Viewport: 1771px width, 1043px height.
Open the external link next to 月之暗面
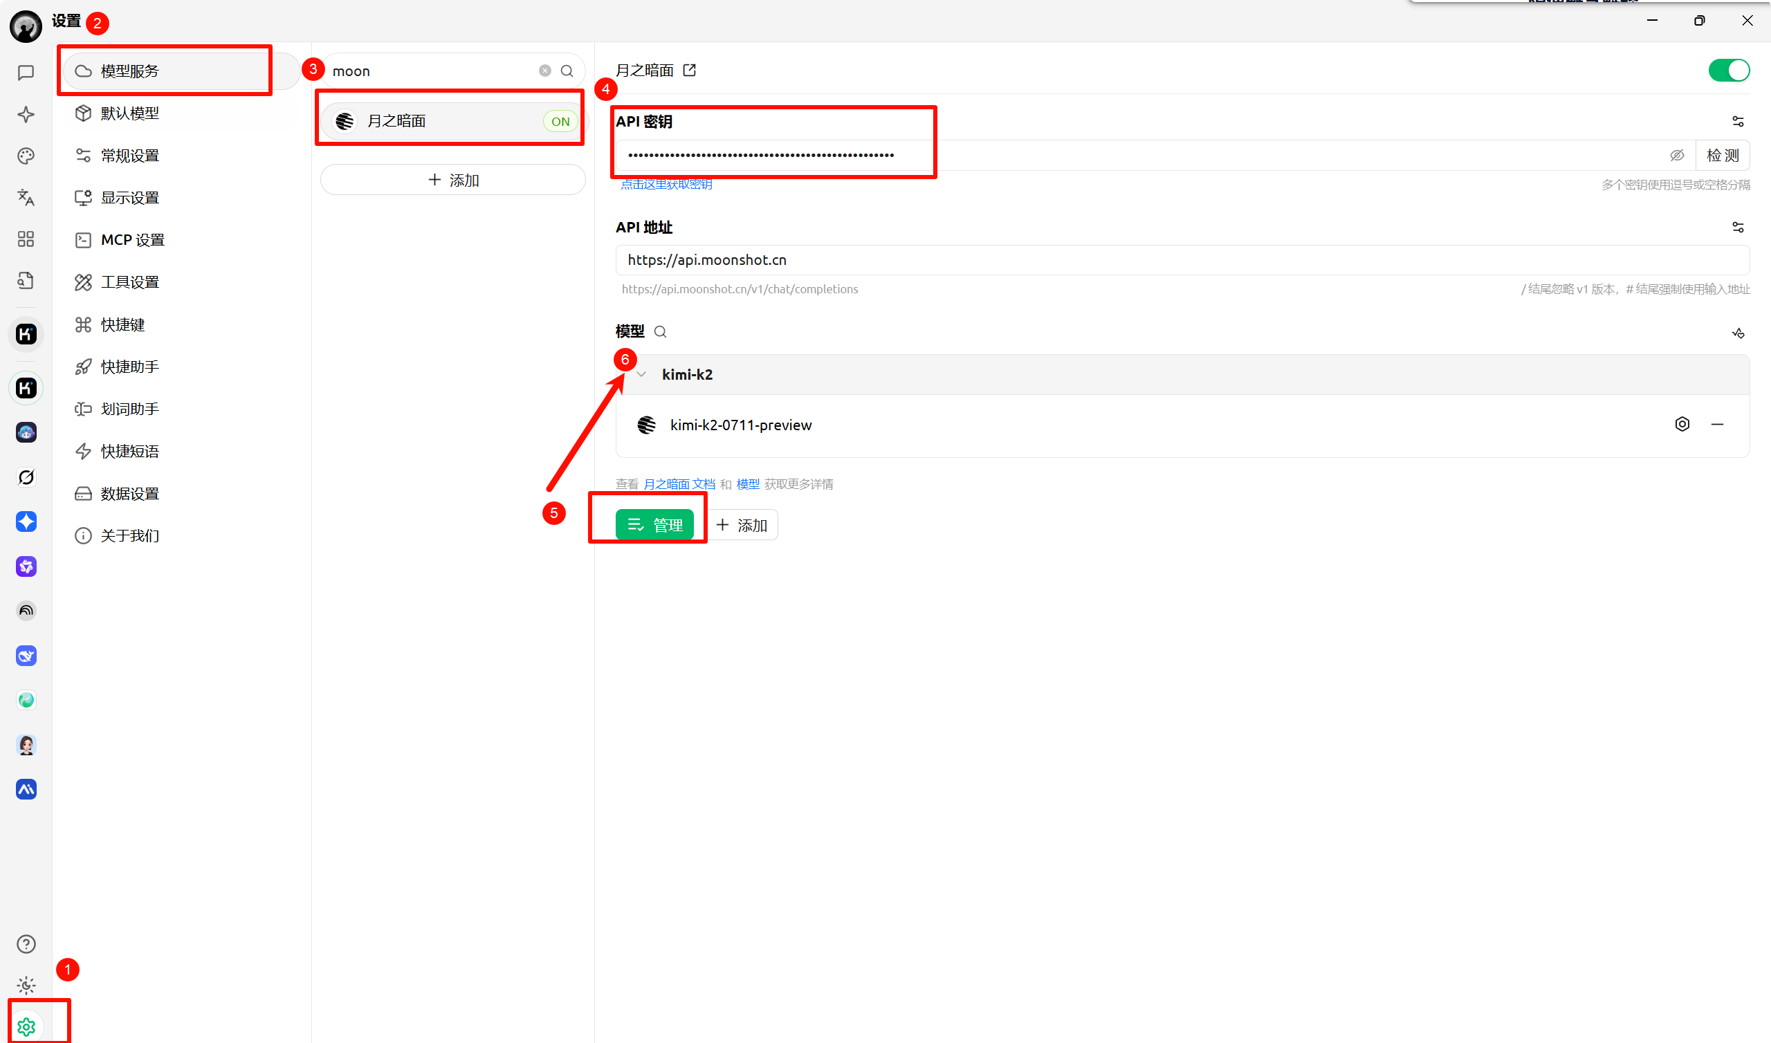coord(690,71)
